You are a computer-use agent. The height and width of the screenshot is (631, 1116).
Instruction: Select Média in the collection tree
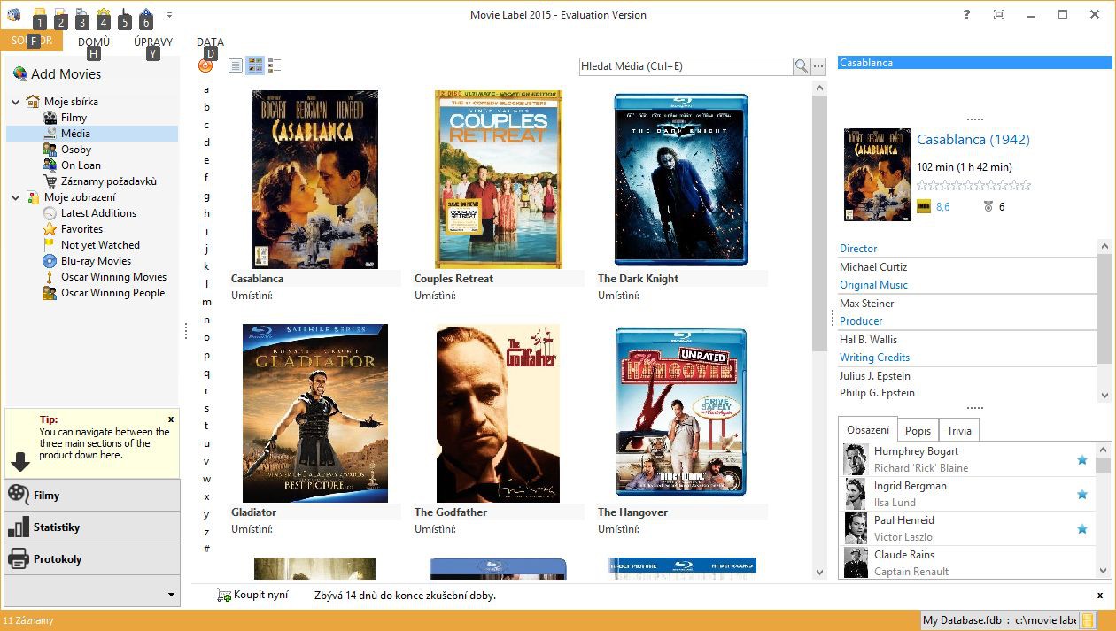[x=75, y=134]
